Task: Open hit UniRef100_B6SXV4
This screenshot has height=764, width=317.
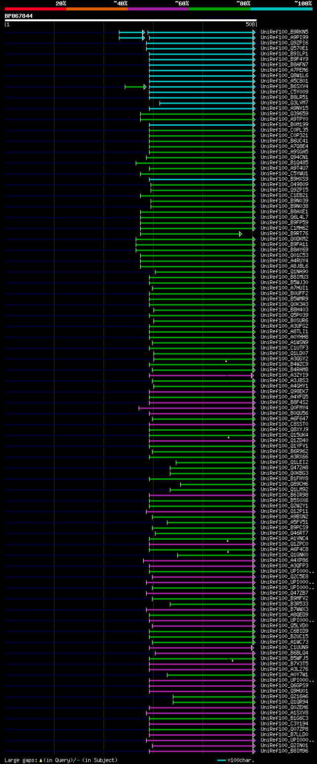Action: 284,86
